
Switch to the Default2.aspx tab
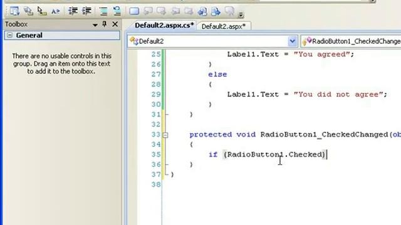tap(224, 26)
